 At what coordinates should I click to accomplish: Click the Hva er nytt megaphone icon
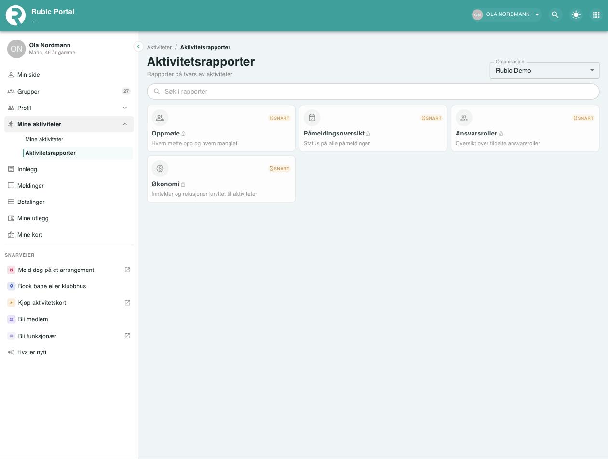(11, 352)
